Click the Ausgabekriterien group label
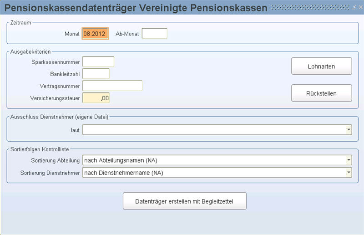 pos(30,51)
